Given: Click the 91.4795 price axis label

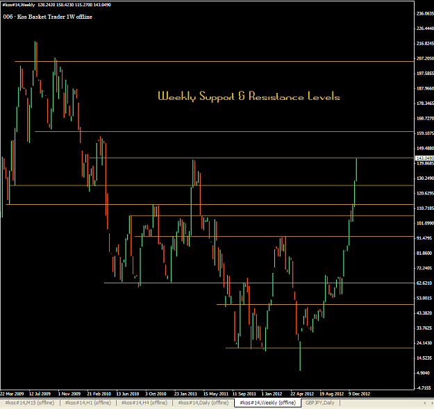Looking at the screenshot, I should click(x=424, y=238).
